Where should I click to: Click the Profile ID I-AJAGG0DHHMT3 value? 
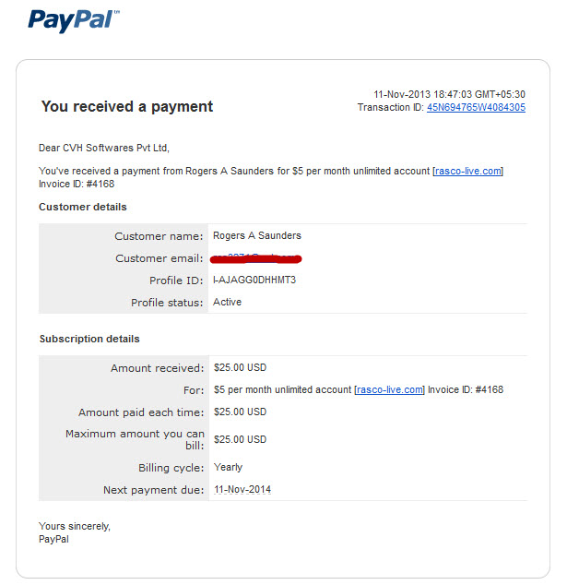(254, 280)
